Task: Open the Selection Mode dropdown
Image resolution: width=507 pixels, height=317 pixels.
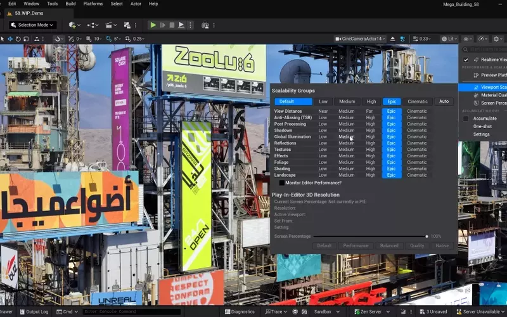Action: (x=33, y=25)
